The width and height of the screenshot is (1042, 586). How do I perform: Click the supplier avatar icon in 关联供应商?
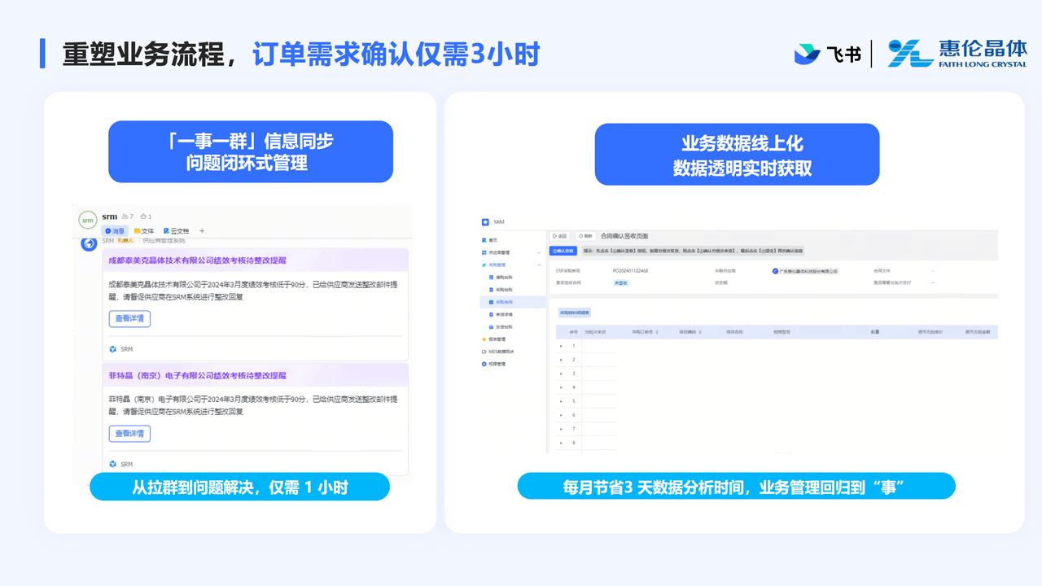pyautogui.click(x=776, y=271)
